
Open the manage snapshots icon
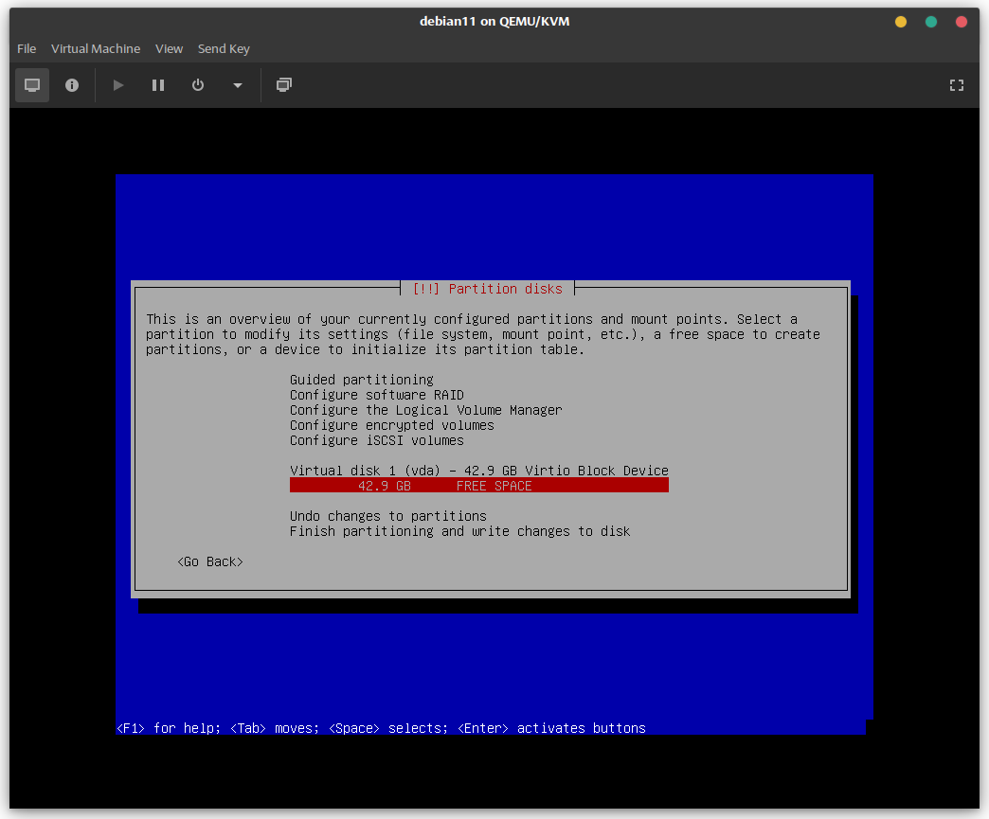click(x=283, y=85)
